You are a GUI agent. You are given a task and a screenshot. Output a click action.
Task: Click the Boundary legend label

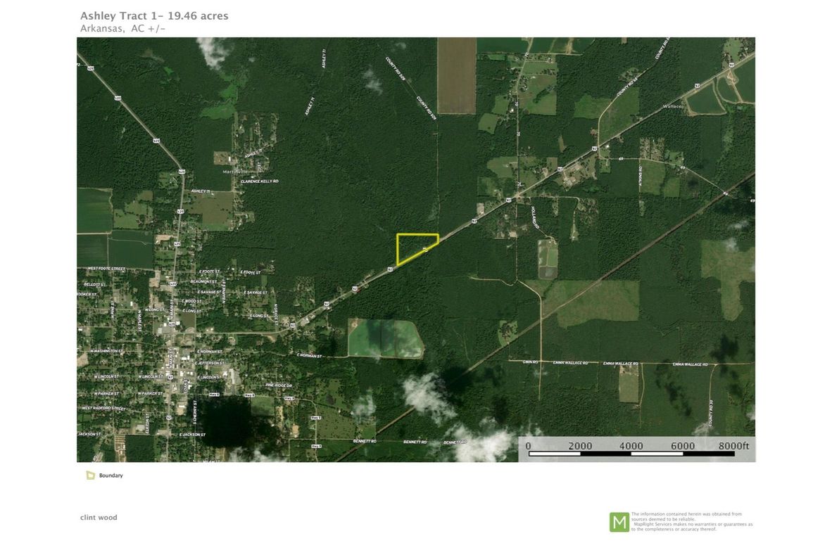[x=111, y=475]
